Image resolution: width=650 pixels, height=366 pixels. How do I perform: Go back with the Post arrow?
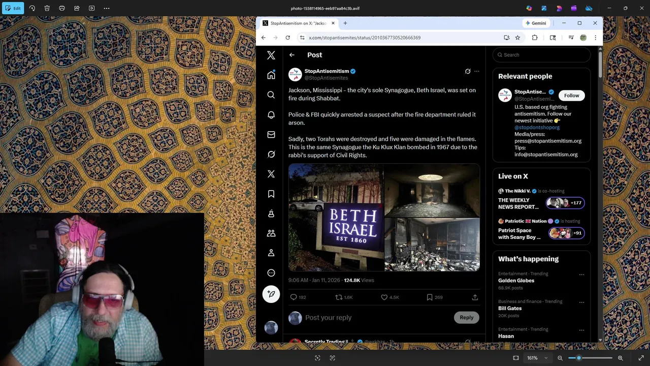(292, 55)
